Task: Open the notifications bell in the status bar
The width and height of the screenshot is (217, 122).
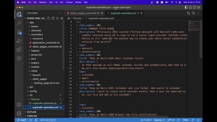Action: [x=198, y=120]
